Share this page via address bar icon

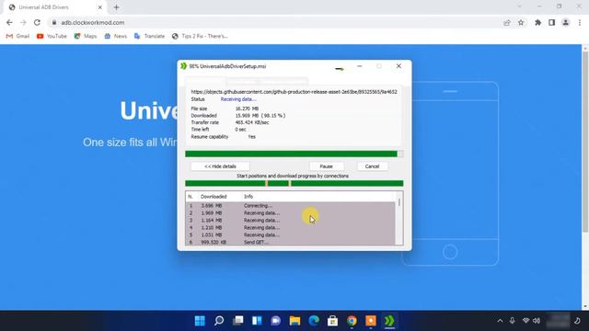[507, 22]
